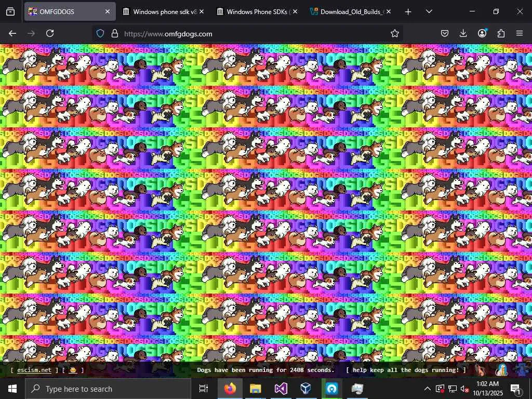Go forward to the next page
The height and width of the screenshot is (399, 532).
coord(31,33)
